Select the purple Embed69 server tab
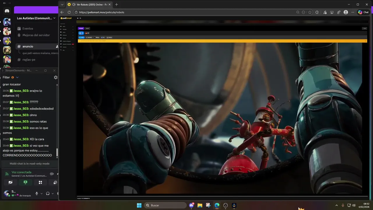The image size is (373, 210). click(x=81, y=28)
